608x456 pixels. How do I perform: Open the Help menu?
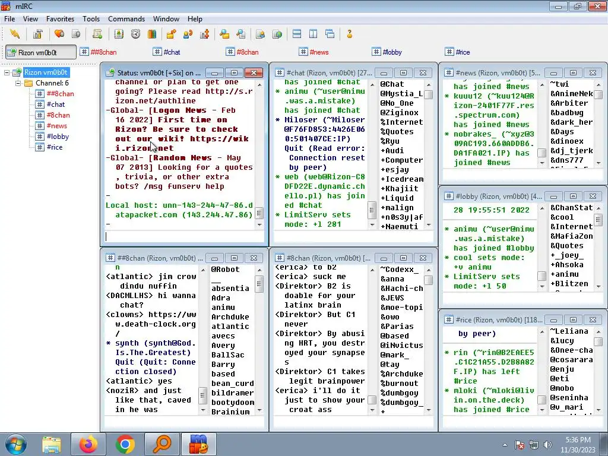click(195, 18)
